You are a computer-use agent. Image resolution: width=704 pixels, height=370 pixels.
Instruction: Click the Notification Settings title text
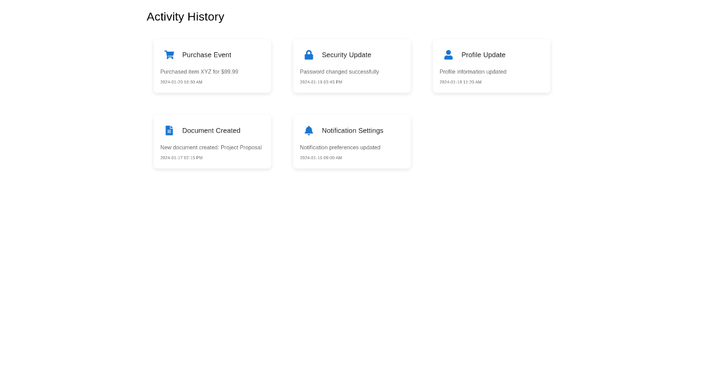tap(353, 130)
